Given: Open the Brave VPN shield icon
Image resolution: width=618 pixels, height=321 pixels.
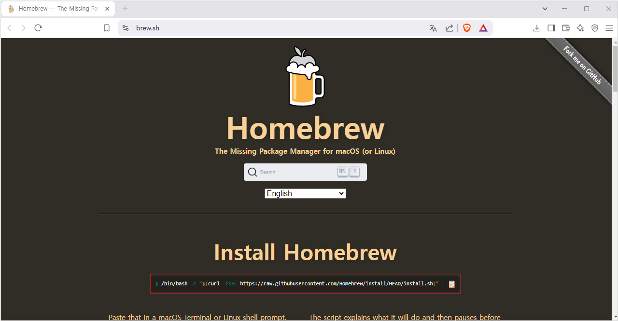Looking at the screenshot, I should pos(595,28).
